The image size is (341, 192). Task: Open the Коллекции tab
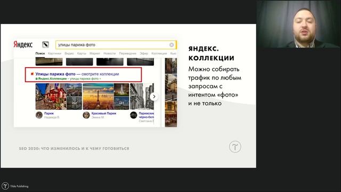click(159, 53)
